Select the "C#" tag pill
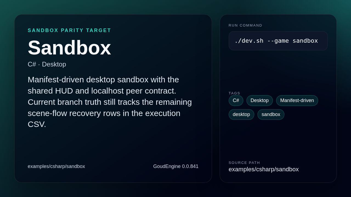 236,100
